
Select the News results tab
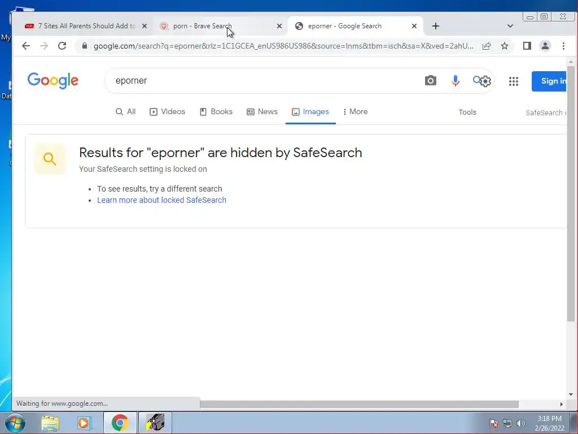tap(262, 111)
